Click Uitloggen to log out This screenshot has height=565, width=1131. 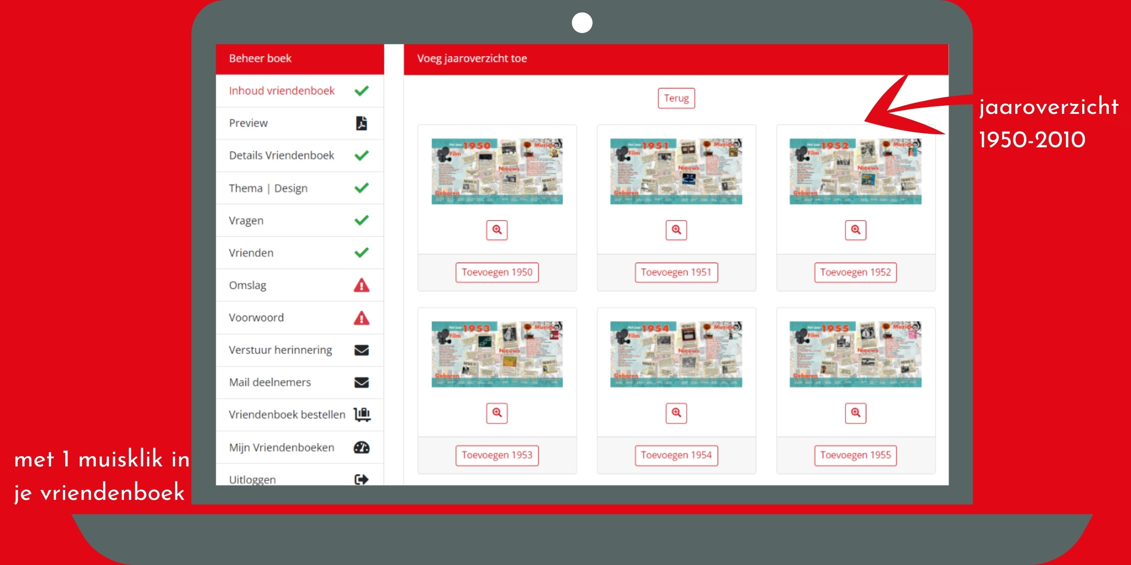299,476
